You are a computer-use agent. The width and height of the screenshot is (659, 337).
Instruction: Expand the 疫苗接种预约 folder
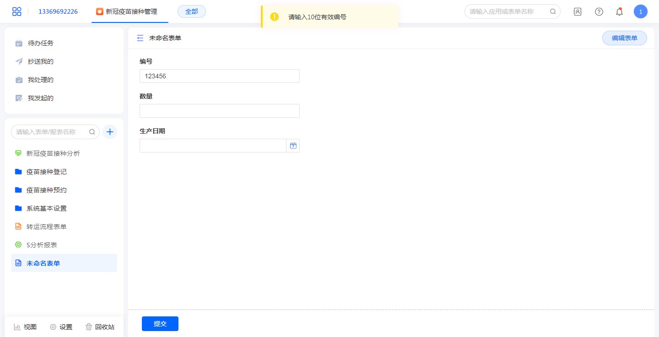point(46,190)
